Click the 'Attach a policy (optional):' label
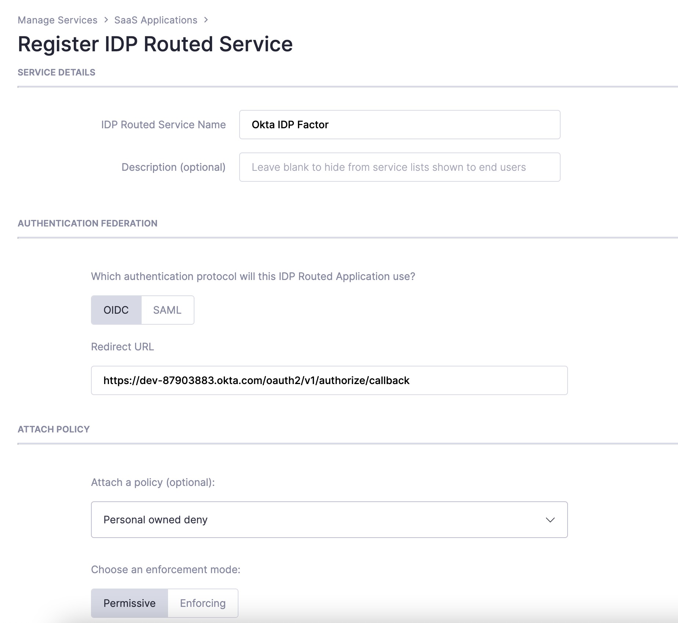 tap(153, 482)
